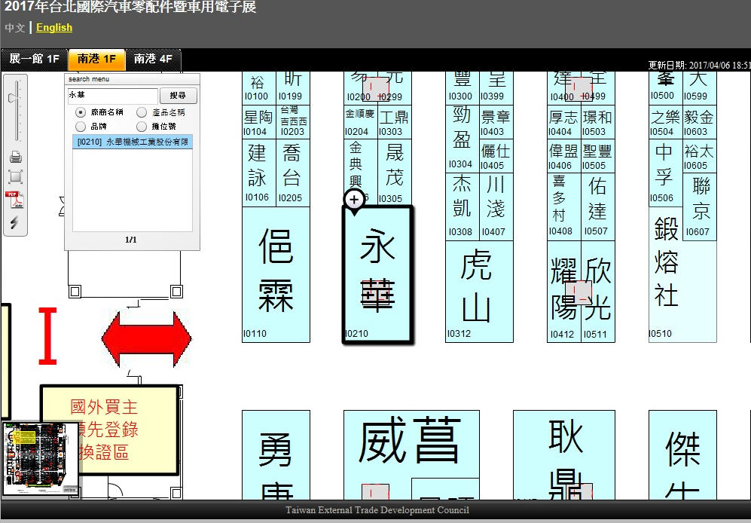Switch to the 南港 4F tab
The width and height of the screenshot is (751, 523).
click(153, 59)
